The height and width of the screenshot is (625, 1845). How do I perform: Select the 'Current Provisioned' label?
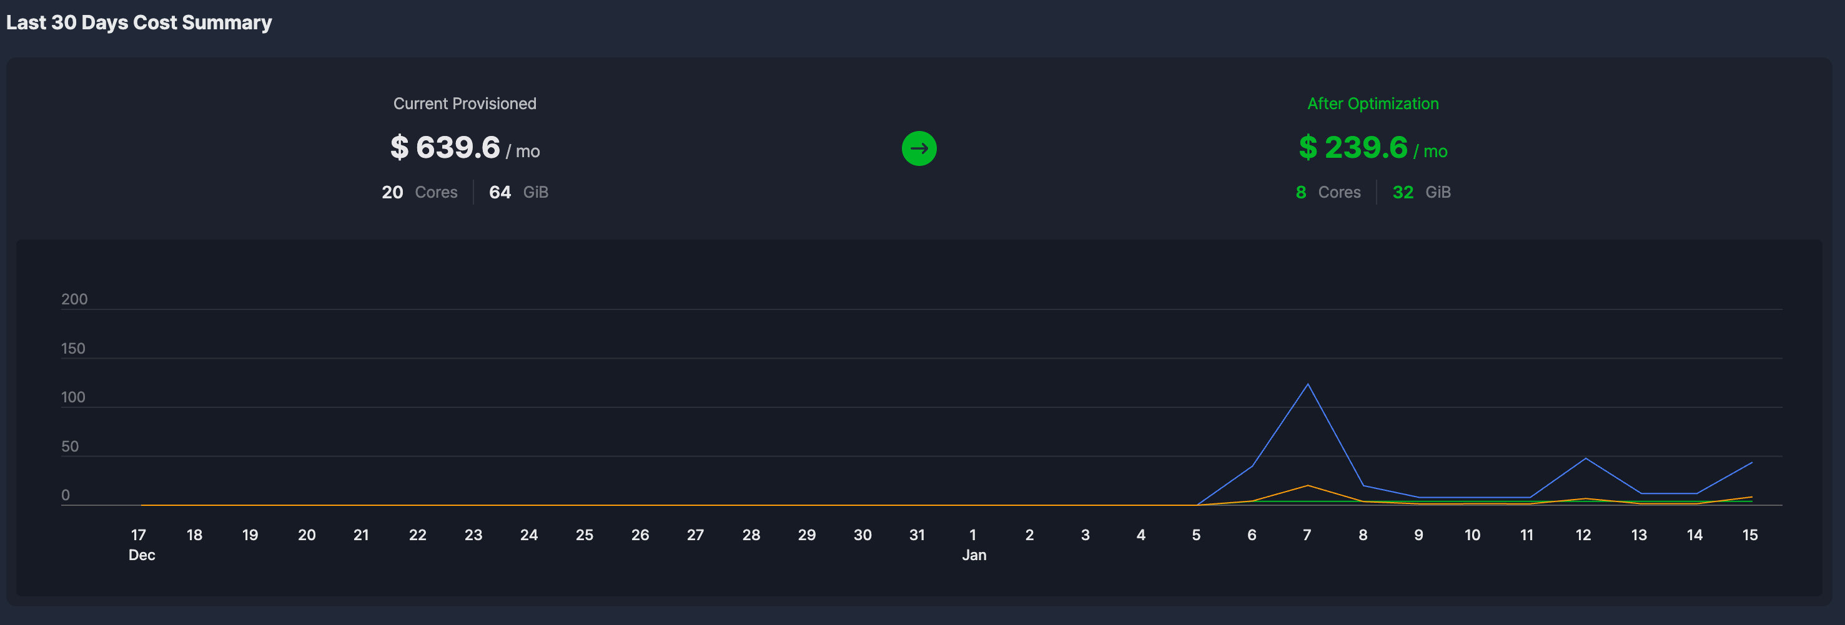pyautogui.click(x=464, y=104)
